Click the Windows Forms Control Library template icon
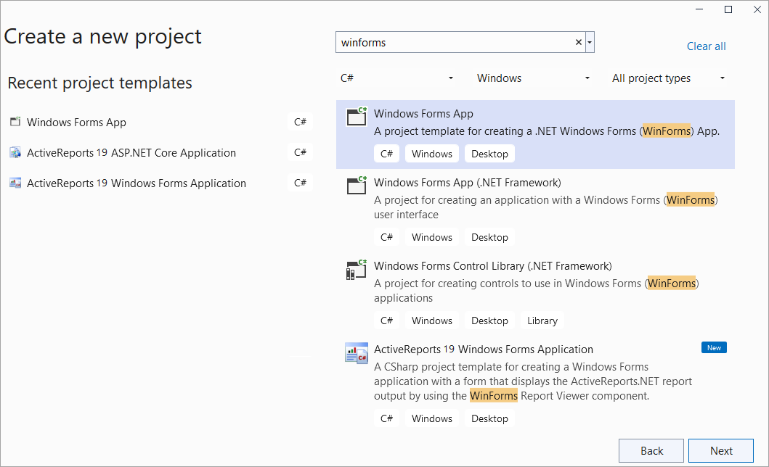Screen dimensions: 769x467 tap(356, 269)
